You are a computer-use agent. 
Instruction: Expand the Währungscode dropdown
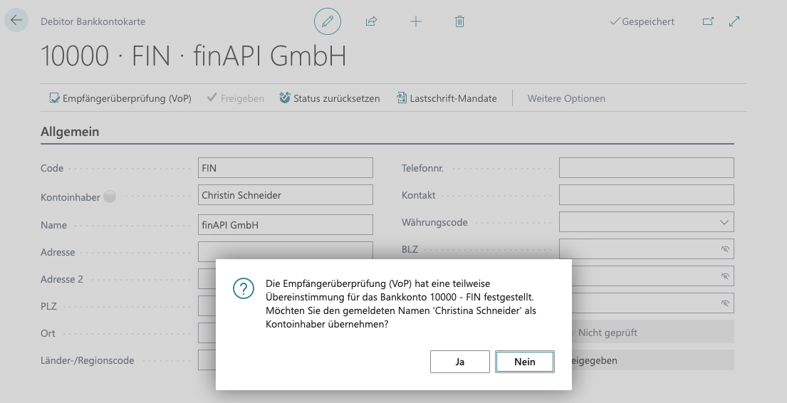[x=724, y=222]
